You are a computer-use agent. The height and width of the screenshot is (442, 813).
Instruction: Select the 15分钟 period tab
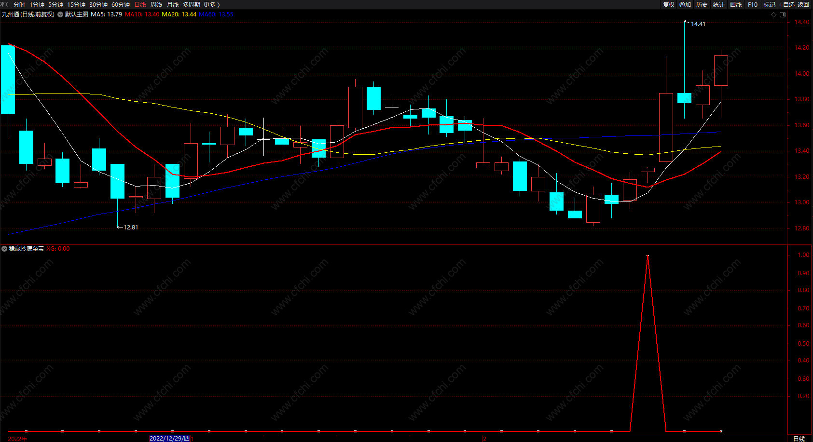pos(76,4)
